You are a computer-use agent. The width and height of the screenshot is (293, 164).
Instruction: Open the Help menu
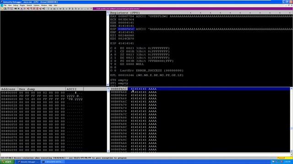tap(50, 5)
